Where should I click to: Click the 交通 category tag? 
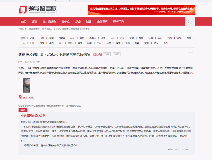107,54
